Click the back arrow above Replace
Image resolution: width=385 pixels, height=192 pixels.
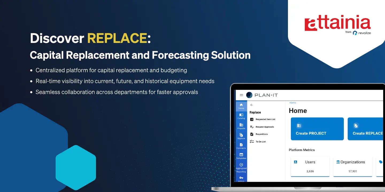pyautogui.click(x=252, y=105)
